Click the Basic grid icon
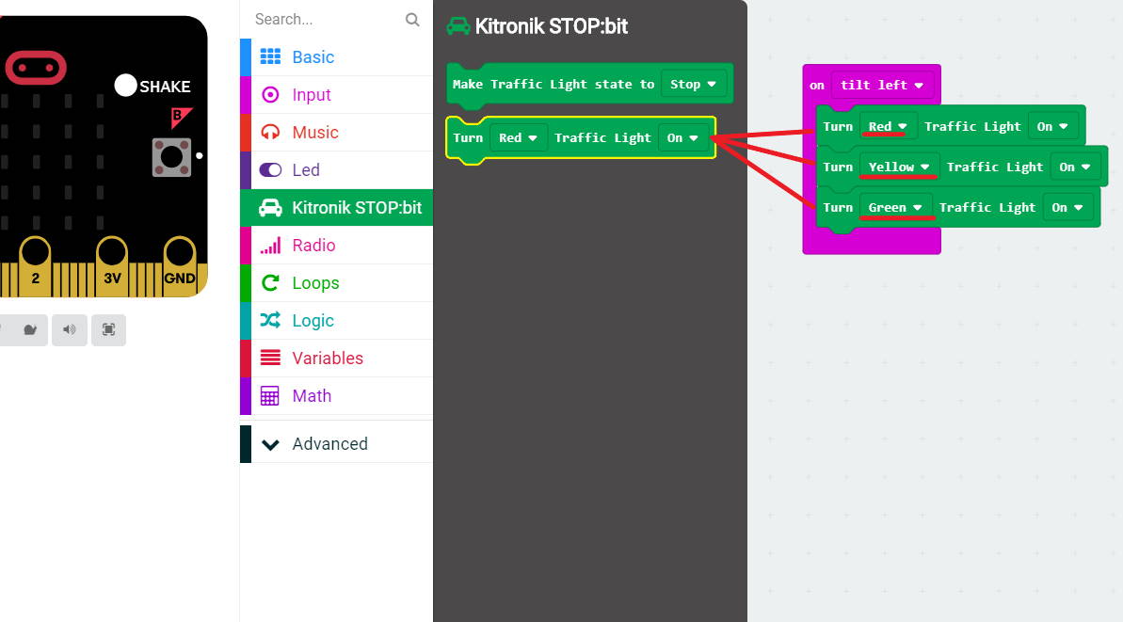1123x622 pixels. (x=270, y=56)
